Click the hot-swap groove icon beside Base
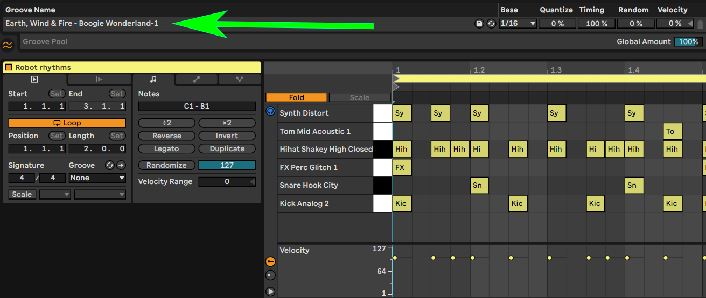Screen dimensions: 706x298 coord(491,24)
